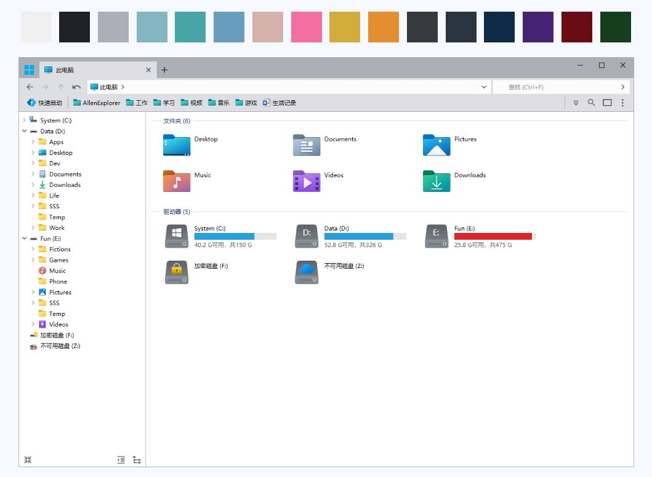Collapse the 文件夹 (6) group header
This screenshot has height=477, width=652.
point(177,121)
